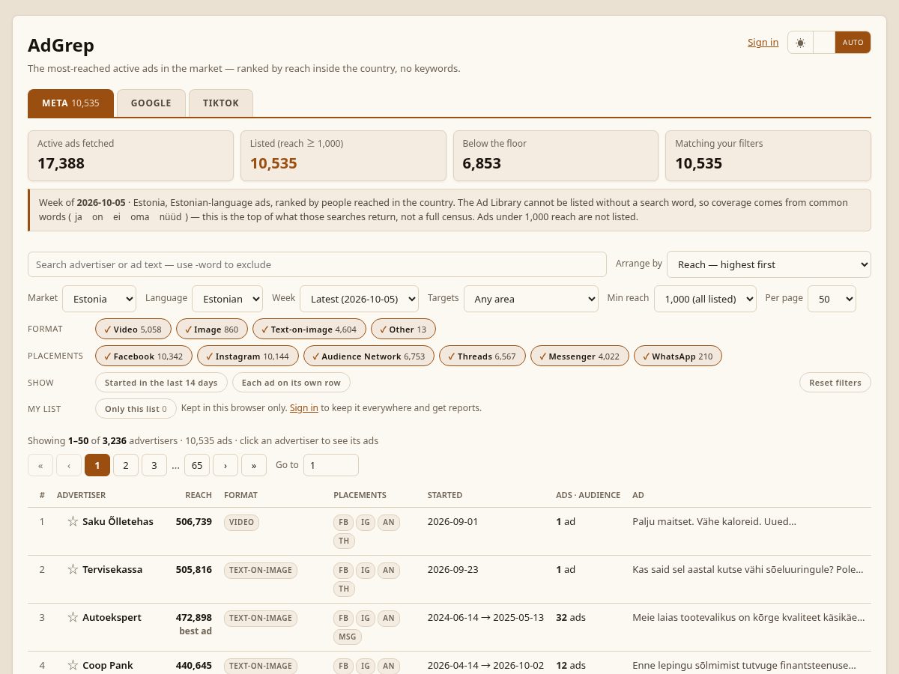Click Coop Pank 12 ads count
Viewport: 899px width, 674px height.
[x=571, y=666]
